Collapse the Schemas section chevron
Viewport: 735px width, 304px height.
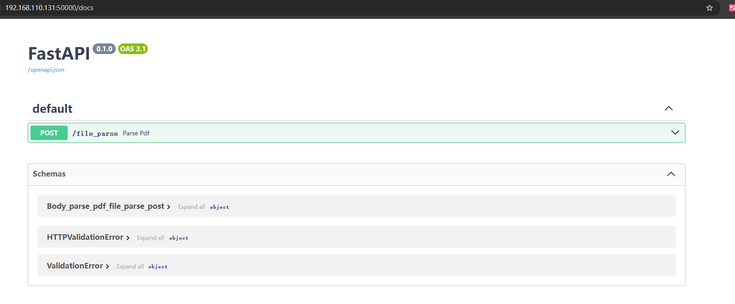[x=671, y=174]
